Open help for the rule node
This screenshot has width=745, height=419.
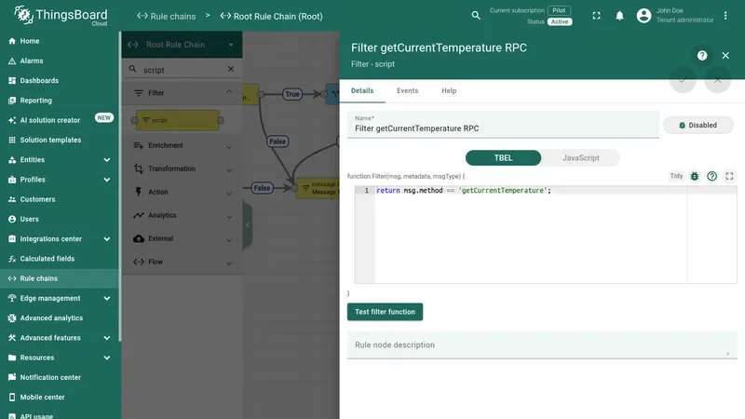point(702,56)
